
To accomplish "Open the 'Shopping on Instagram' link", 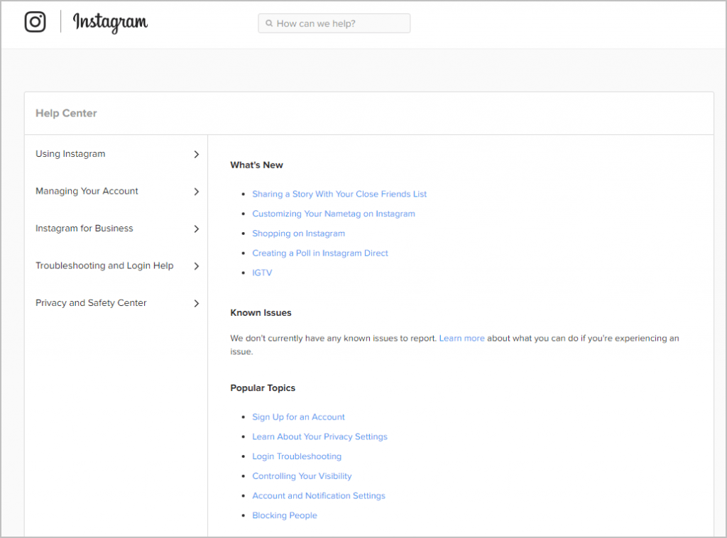I will click(x=299, y=234).
